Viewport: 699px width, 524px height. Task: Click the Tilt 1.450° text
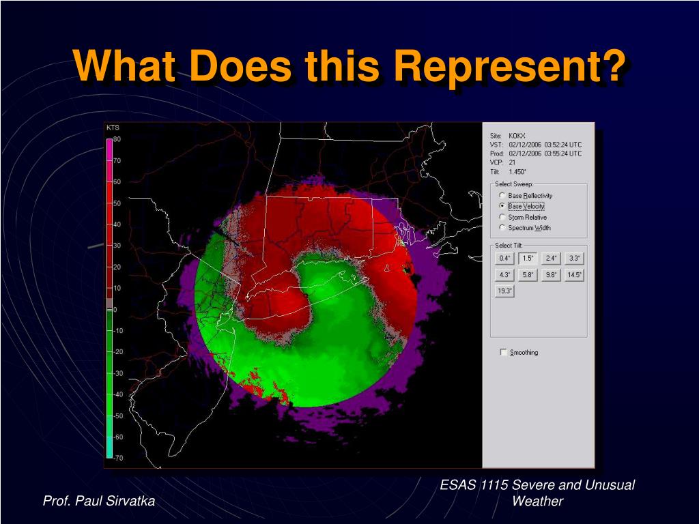[508, 171]
